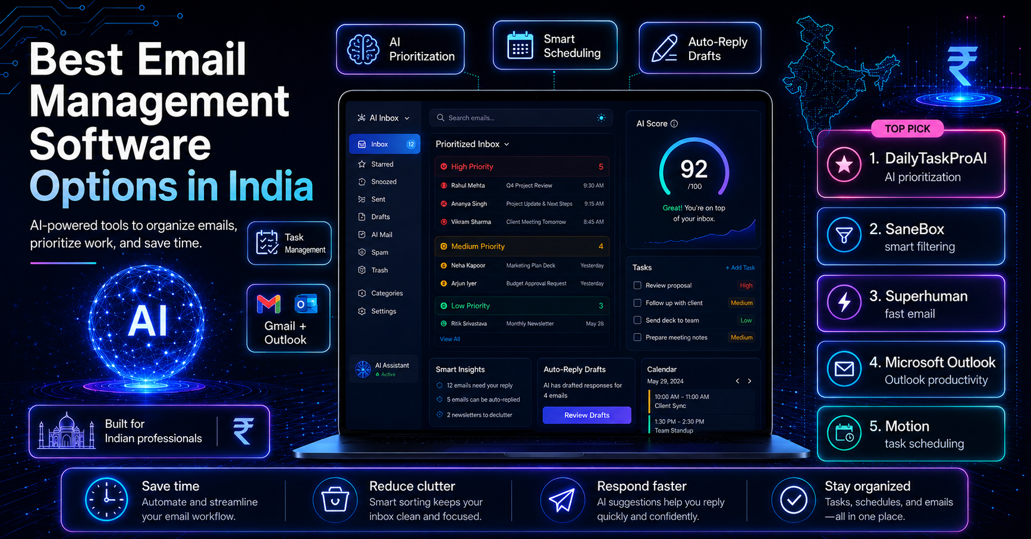Click the search bar brightness icon
The height and width of the screenshot is (539, 1031).
[601, 118]
